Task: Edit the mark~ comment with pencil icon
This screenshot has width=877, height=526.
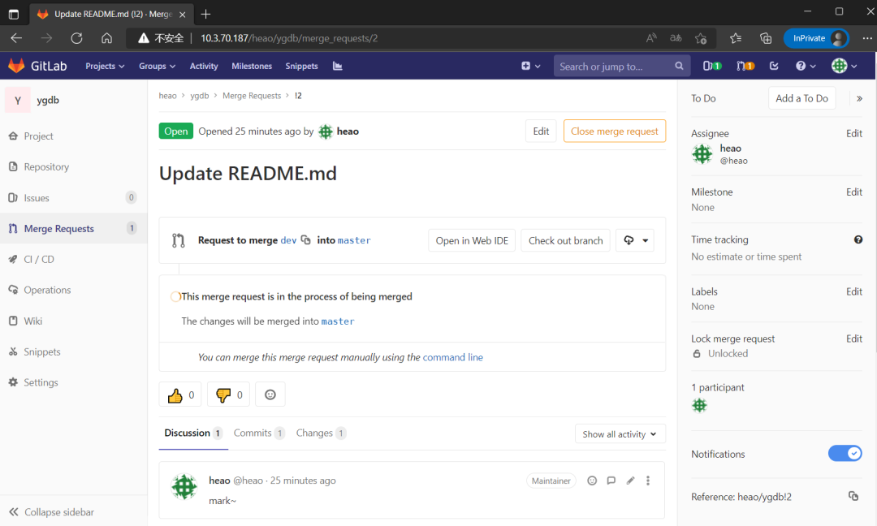Action: coord(630,481)
